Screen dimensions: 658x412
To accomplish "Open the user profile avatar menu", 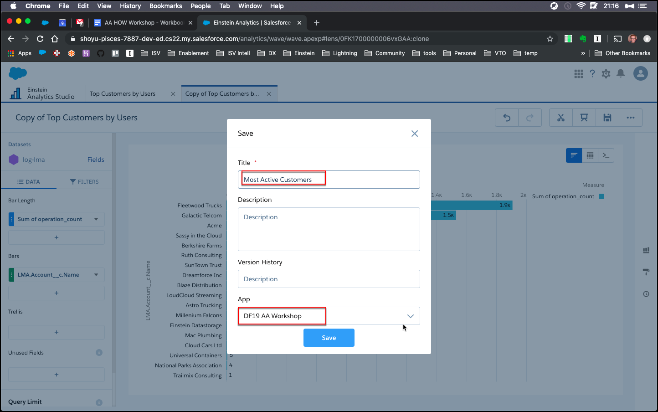I will coord(641,73).
